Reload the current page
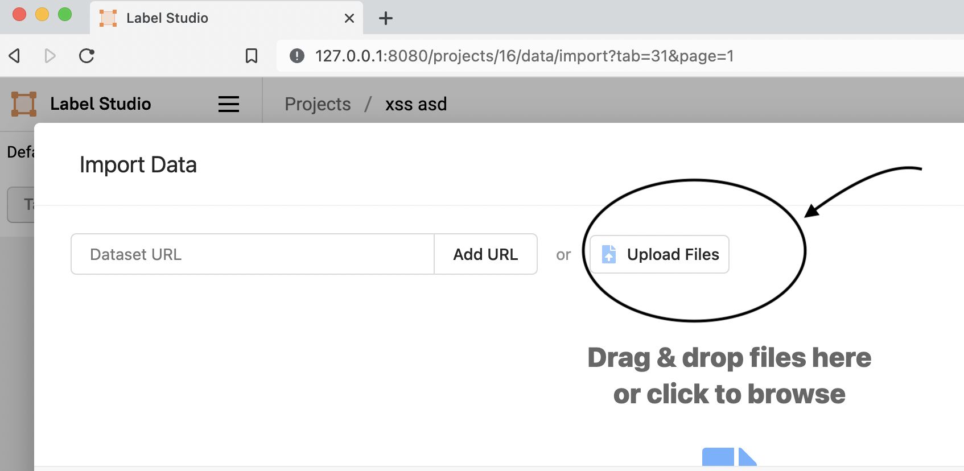 (x=86, y=56)
